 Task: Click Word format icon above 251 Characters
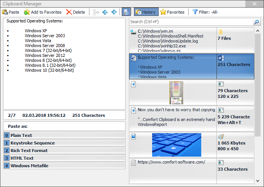[x=221, y=58]
